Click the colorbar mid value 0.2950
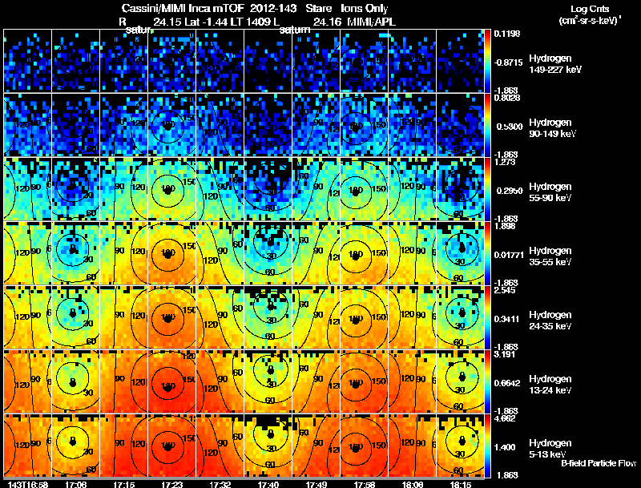Screen dimensions: 641x488 510,191
